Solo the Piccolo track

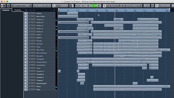coord(34,41)
